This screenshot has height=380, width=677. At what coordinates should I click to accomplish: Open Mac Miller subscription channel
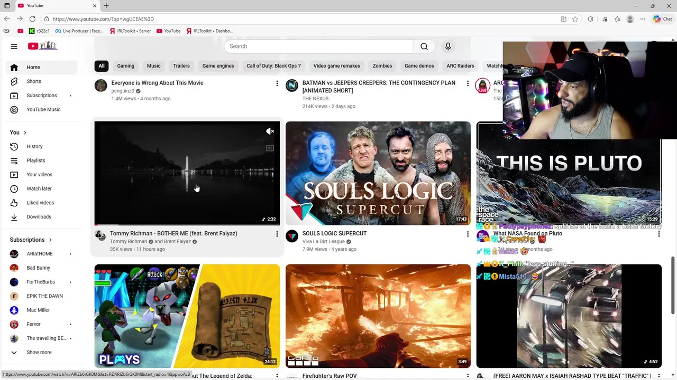coord(41,310)
